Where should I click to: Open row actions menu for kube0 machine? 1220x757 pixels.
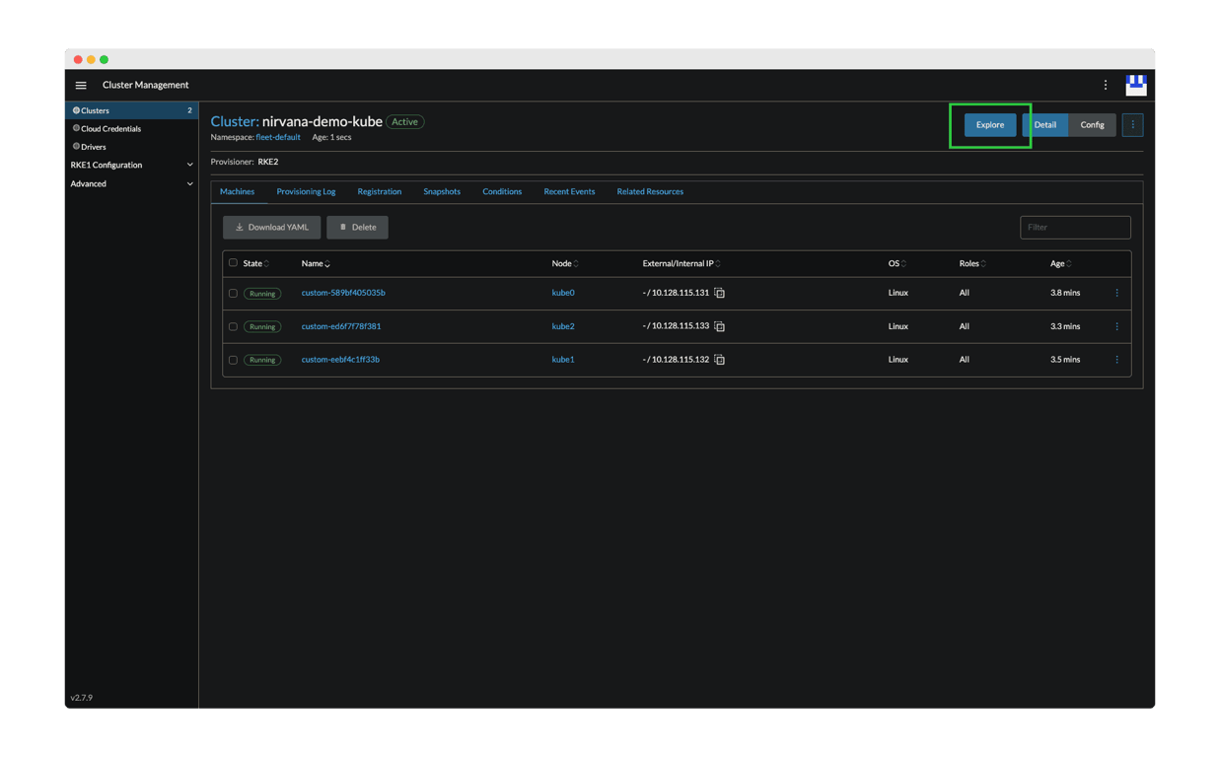1116,293
